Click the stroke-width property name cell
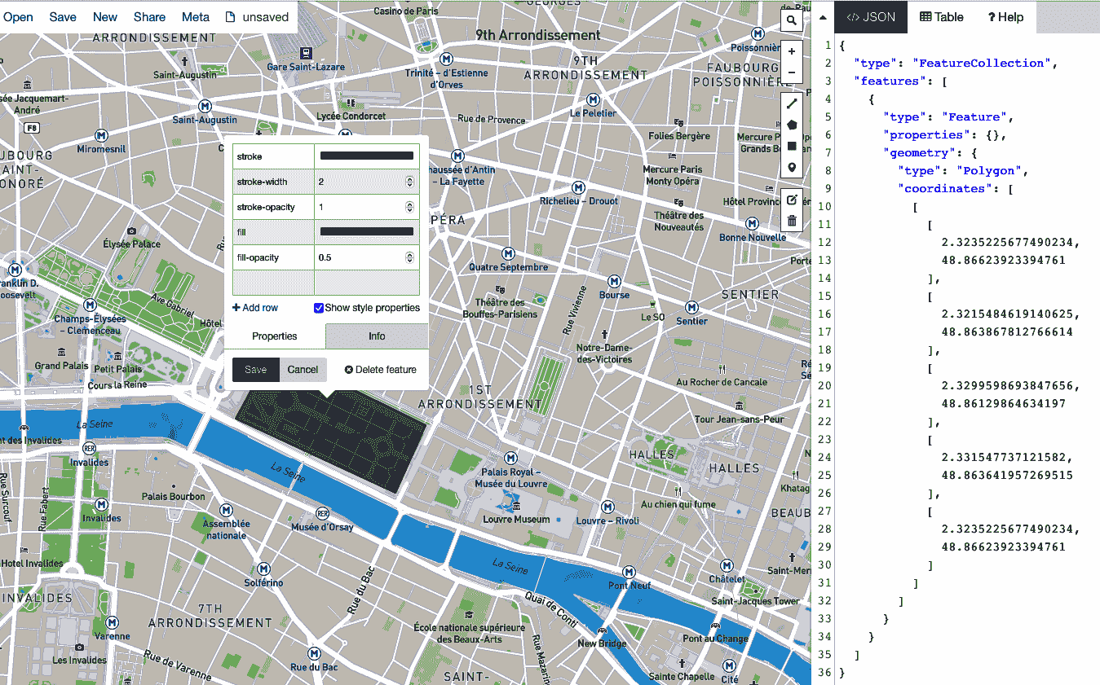This screenshot has width=1100, height=685. (273, 182)
